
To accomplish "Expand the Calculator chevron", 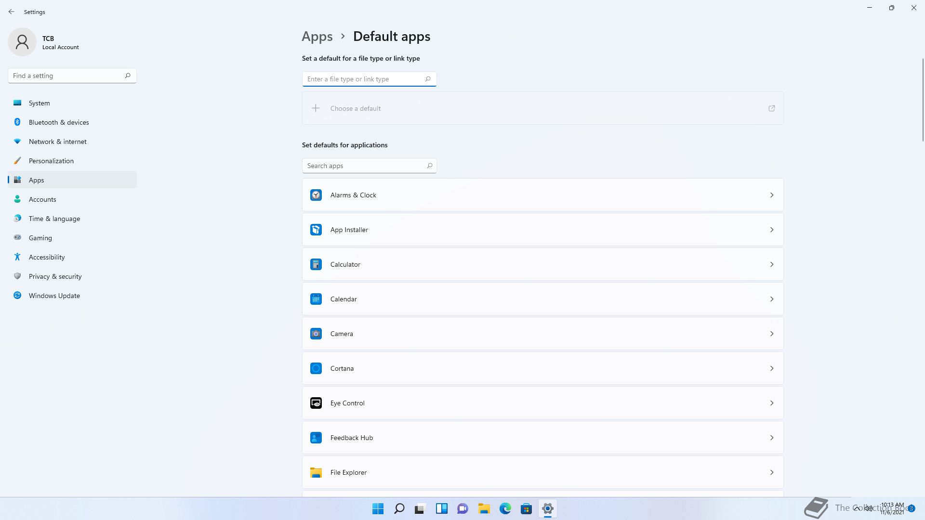I will (772, 264).
